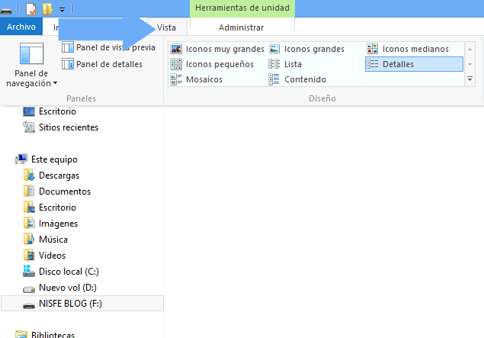
Task: Click the Imágenes folder icon
Action: [29, 224]
